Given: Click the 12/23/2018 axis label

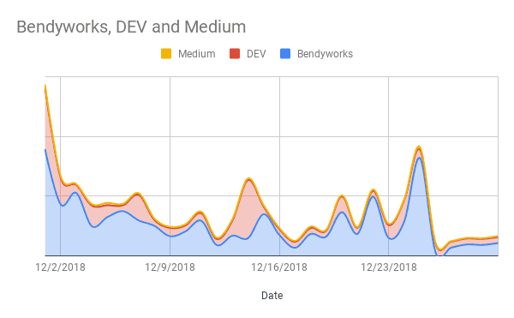Looking at the screenshot, I should point(389,267).
